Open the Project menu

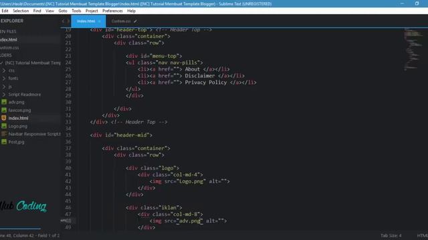[92, 11]
